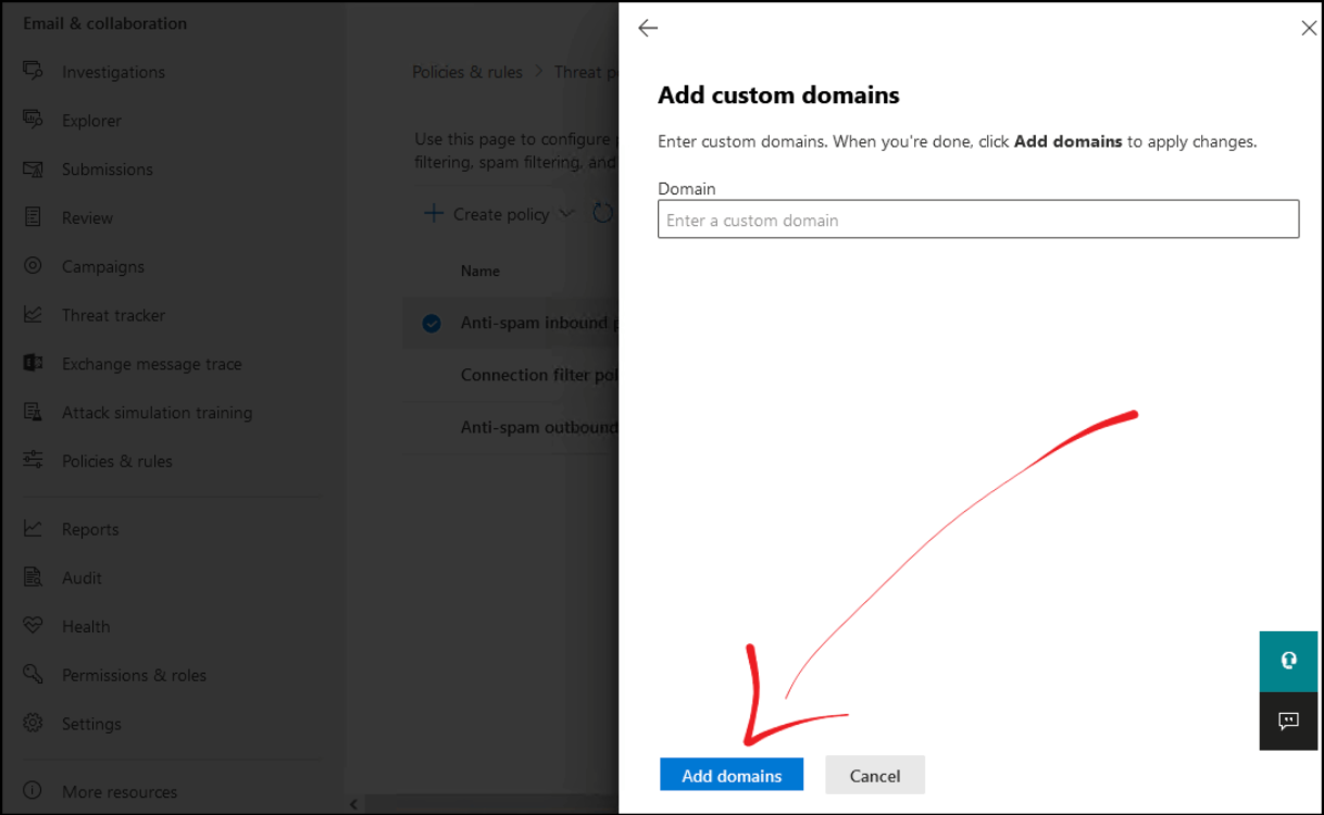Viewport: 1324px width, 815px height.
Task: Open More resources
Action: point(120,792)
